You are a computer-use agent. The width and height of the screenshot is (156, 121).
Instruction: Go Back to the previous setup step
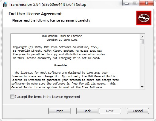tap(87, 111)
